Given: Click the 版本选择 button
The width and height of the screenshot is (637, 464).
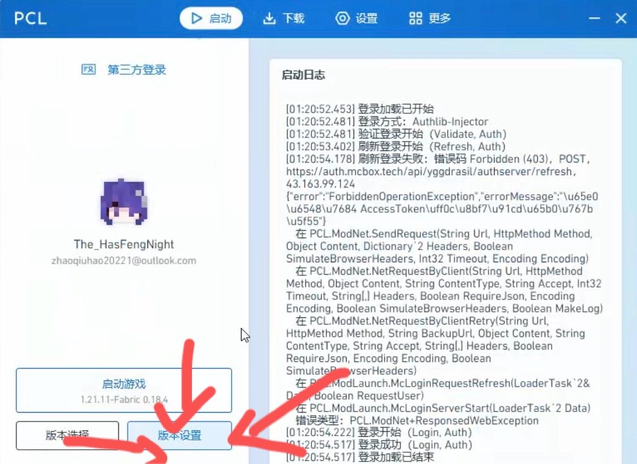Looking at the screenshot, I should click(67, 436).
